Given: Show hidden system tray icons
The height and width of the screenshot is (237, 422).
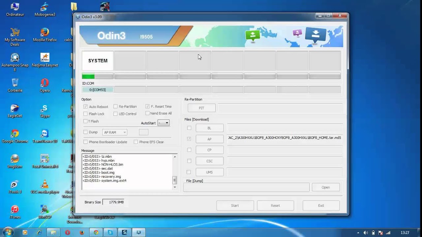Looking at the screenshot, I should tap(358, 233).
